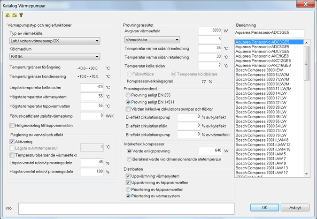Select Bosch Compress 5000 7 LW/M
The image size is (317, 219).
269,79
